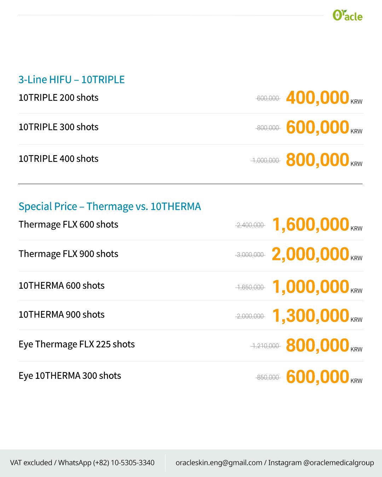Viewport: 382px width, 477px height.
Task: Click the 1,300,000 KRW price
Action: [x=317, y=316]
